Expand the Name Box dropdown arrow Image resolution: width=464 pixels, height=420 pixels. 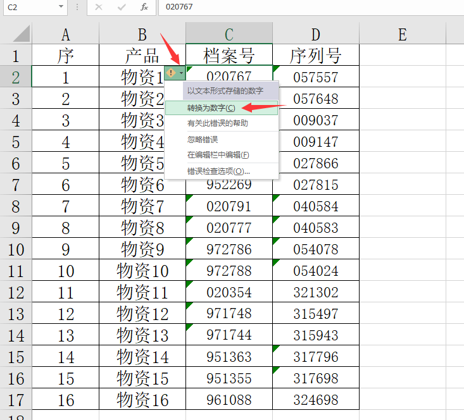[61, 6]
